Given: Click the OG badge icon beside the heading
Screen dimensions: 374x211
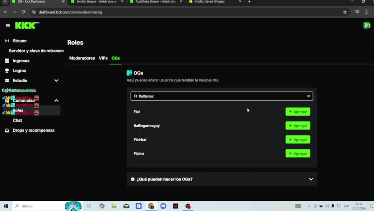Looking at the screenshot, I should point(129,73).
